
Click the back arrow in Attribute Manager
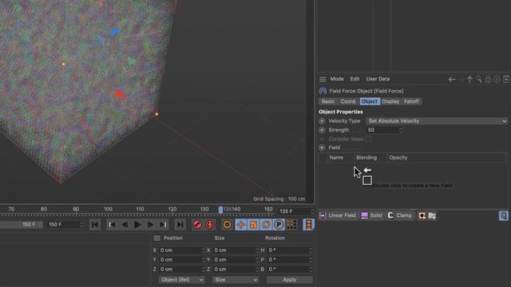[452, 79]
